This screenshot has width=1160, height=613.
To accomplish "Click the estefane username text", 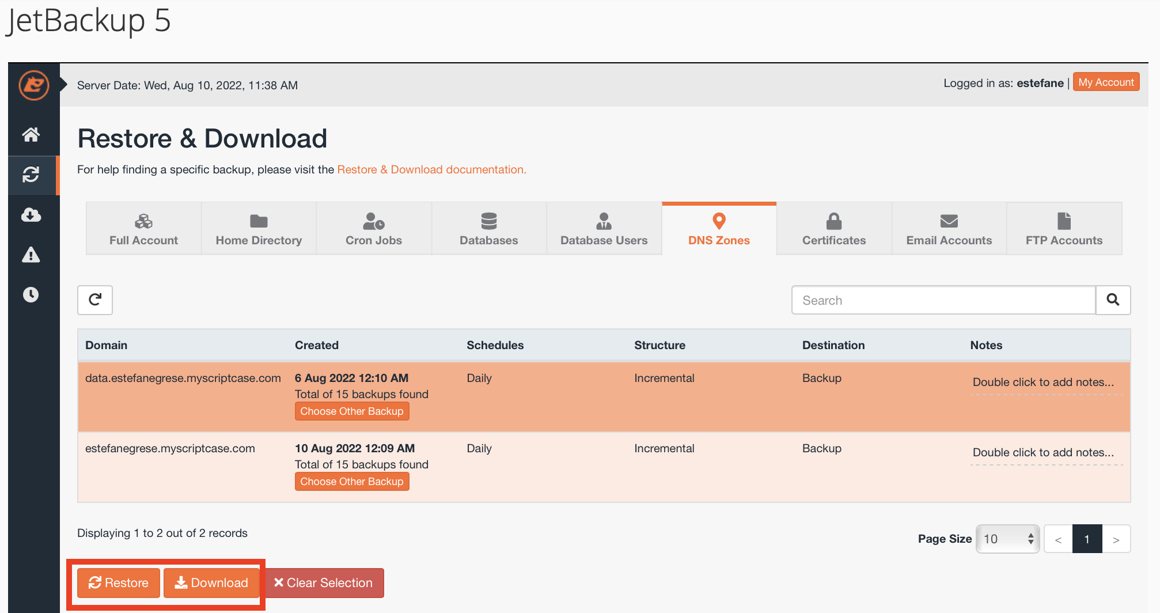I will pyautogui.click(x=1040, y=83).
